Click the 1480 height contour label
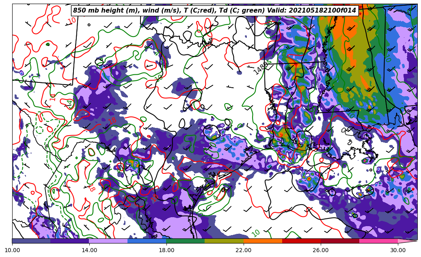421x257 pixels. [261, 68]
